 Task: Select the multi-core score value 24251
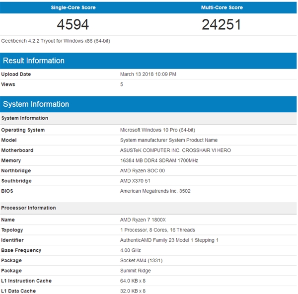point(222,24)
